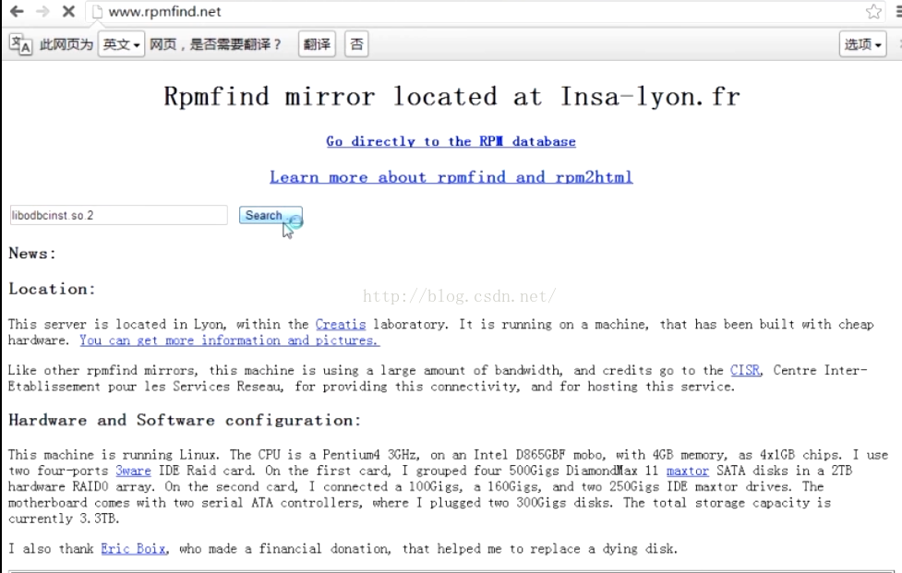Screen dimensions: 902x573
Task: Click the text 网页，是否需要翻译？
Action: (216, 44)
